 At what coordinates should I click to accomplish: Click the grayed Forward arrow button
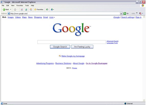click(15, 9)
